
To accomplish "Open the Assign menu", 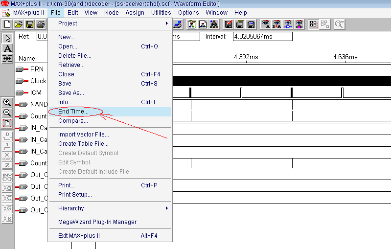I will click(135, 12).
